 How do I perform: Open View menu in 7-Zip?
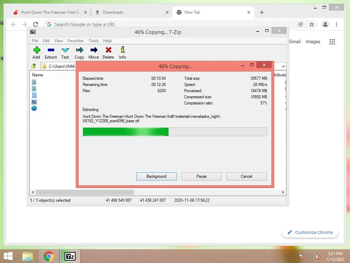point(58,41)
